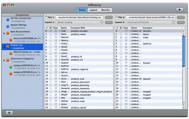Image resolution: width=189 pixels, height=119 pixels.
Task: Toggle ID checkbox for SellPrice row
Action: pos(51,69)
